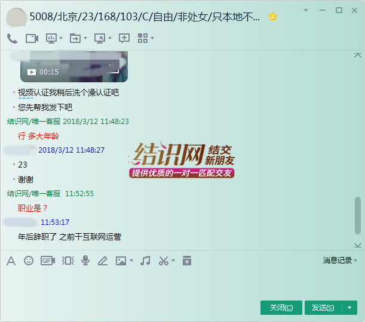The image size is (365, 322).
Task: Click the red message 职业是？
Action: (33, 208)
